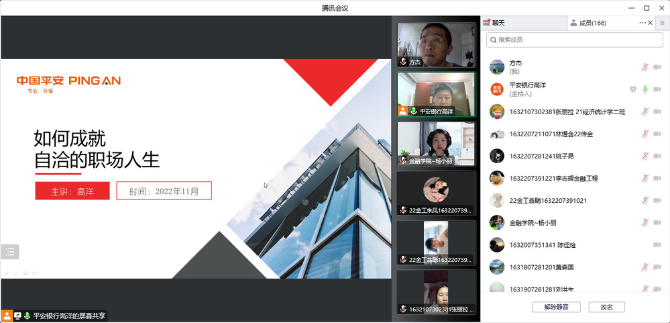Viewport: 670px width, 323px height.
Task: Click 姚子昂's muted microphone icon
Action: (x=645, y=156)
